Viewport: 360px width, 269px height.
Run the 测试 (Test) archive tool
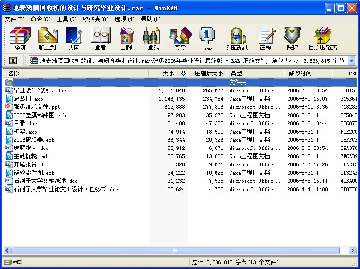pos(73,38)
